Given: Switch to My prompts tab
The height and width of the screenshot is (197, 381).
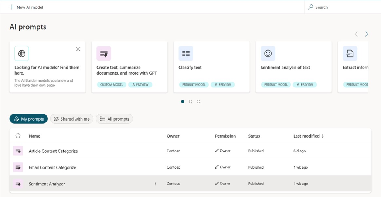Looking at the screenshot, I should click(29, 119).
